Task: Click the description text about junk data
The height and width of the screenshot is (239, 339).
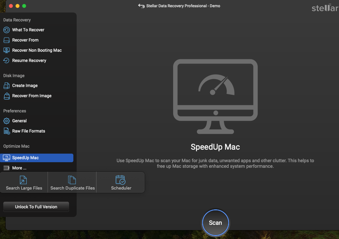Action: pyautogui.click(x=216, y=163)
